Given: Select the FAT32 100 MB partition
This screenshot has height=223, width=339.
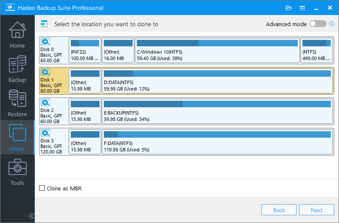Looking at the screenshot, I should [x=85, y=50].
